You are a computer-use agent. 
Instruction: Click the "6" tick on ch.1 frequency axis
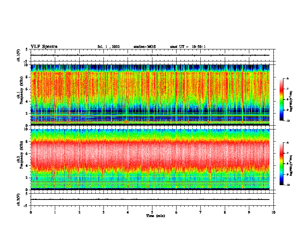tap(28, 89)
